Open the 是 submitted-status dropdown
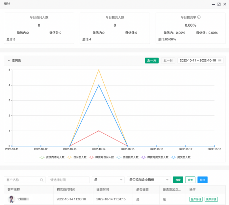This screenshot has height=205, width=229. pos(108,180)
